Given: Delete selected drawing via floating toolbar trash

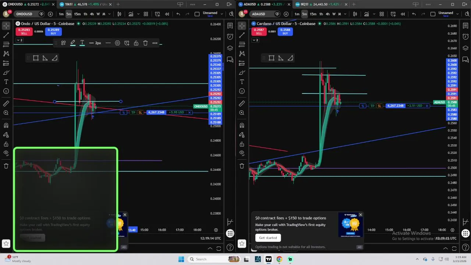Looking at the screenshot, I should [145, 43].
